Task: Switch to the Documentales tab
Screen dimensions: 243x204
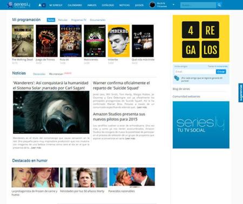Action: [x=98, y=20]
